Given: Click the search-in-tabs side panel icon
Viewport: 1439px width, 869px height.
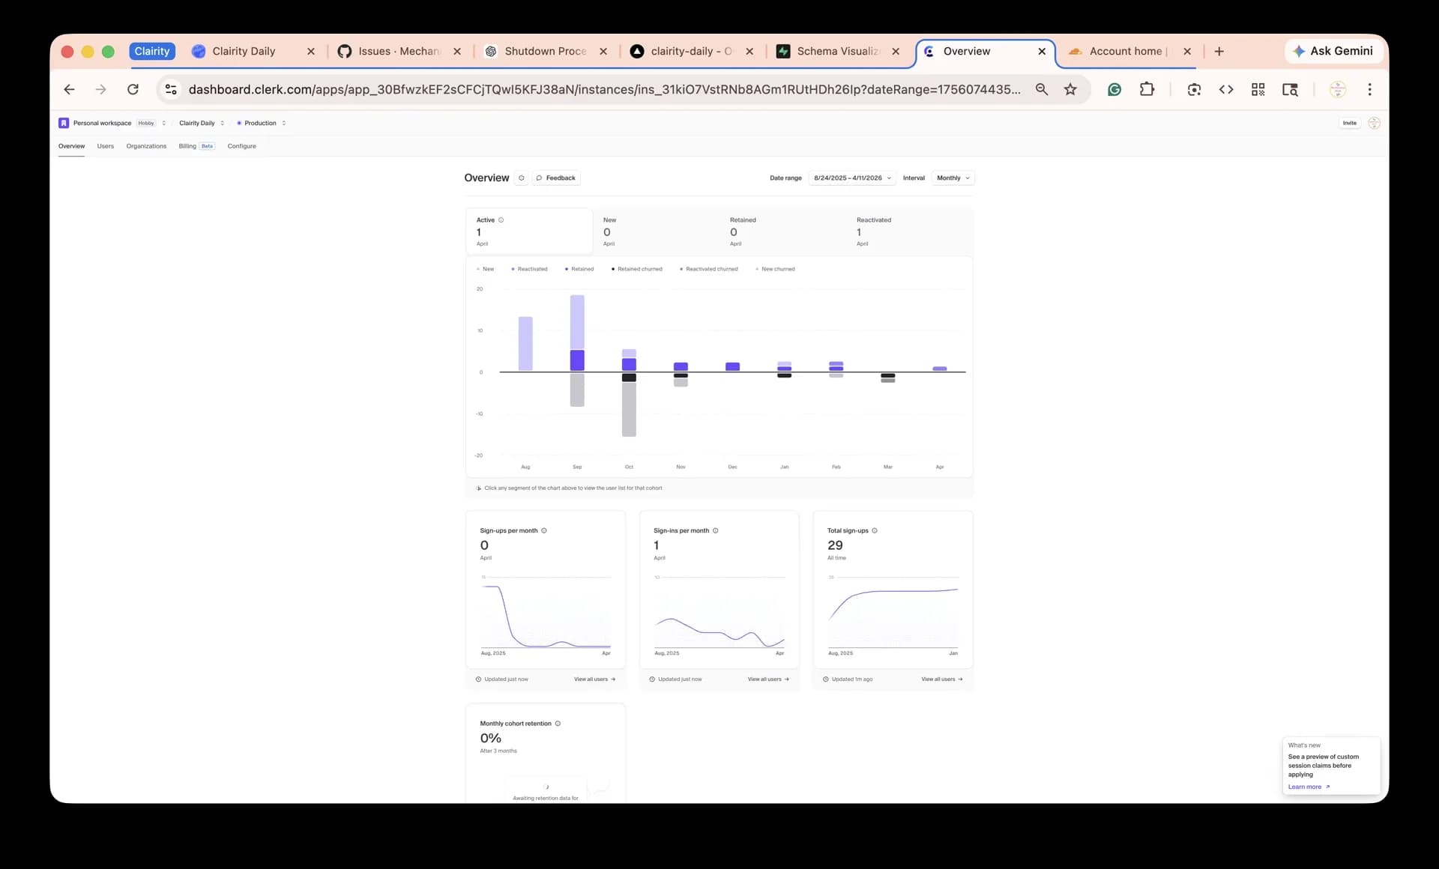Looking at the screenshot, I should coord(1290,89).
